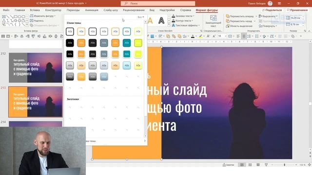Expand the Повернуть dropdown

[x=268, y=26]
